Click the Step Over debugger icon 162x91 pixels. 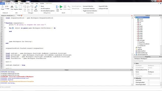tap(28, 7)
